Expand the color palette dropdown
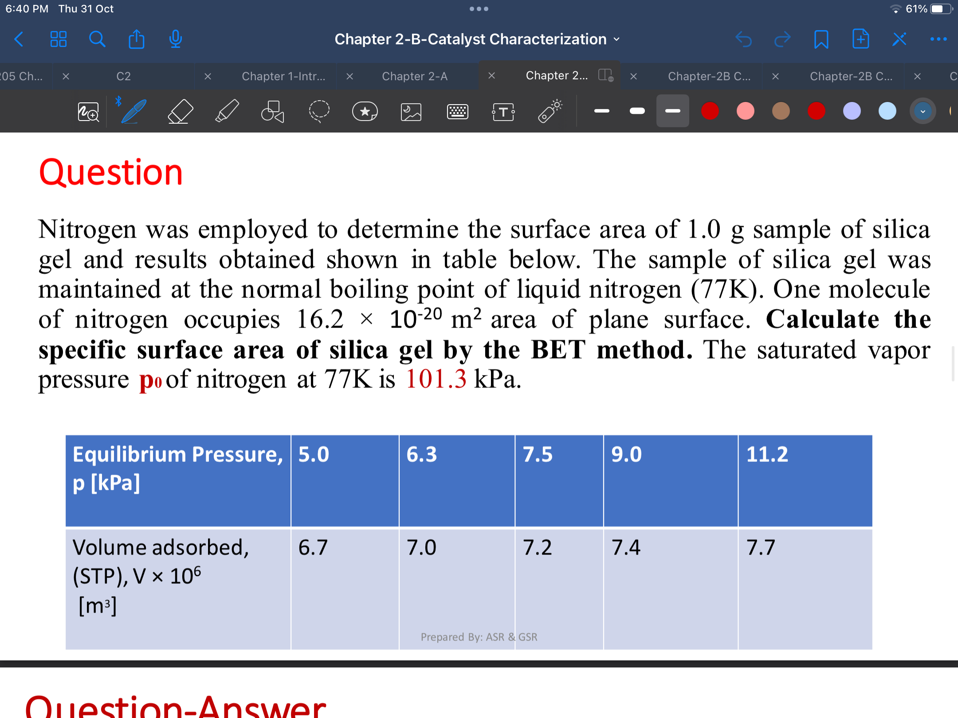Image resolution: width=958 pixels, height=718 pixels. (923, 111)
